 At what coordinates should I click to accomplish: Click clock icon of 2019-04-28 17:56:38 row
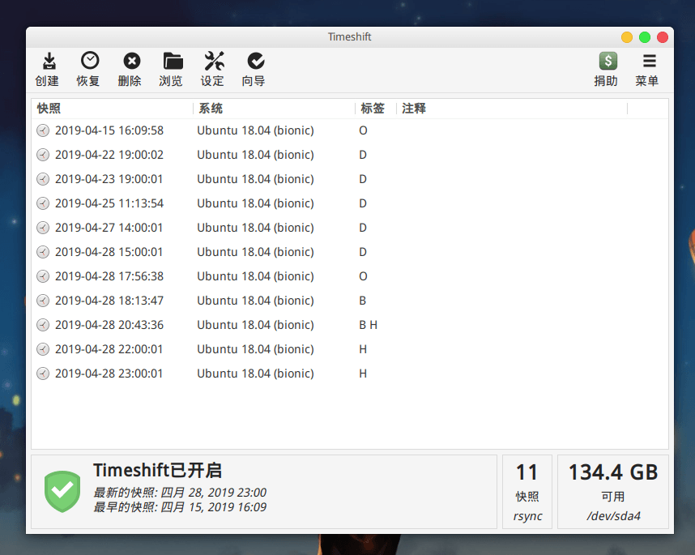coord(43,276)
